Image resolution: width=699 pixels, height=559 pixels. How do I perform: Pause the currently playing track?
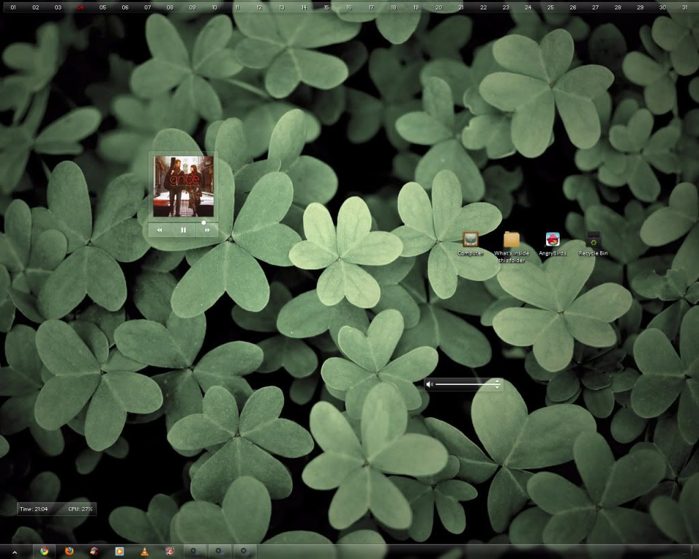[183, 230]
